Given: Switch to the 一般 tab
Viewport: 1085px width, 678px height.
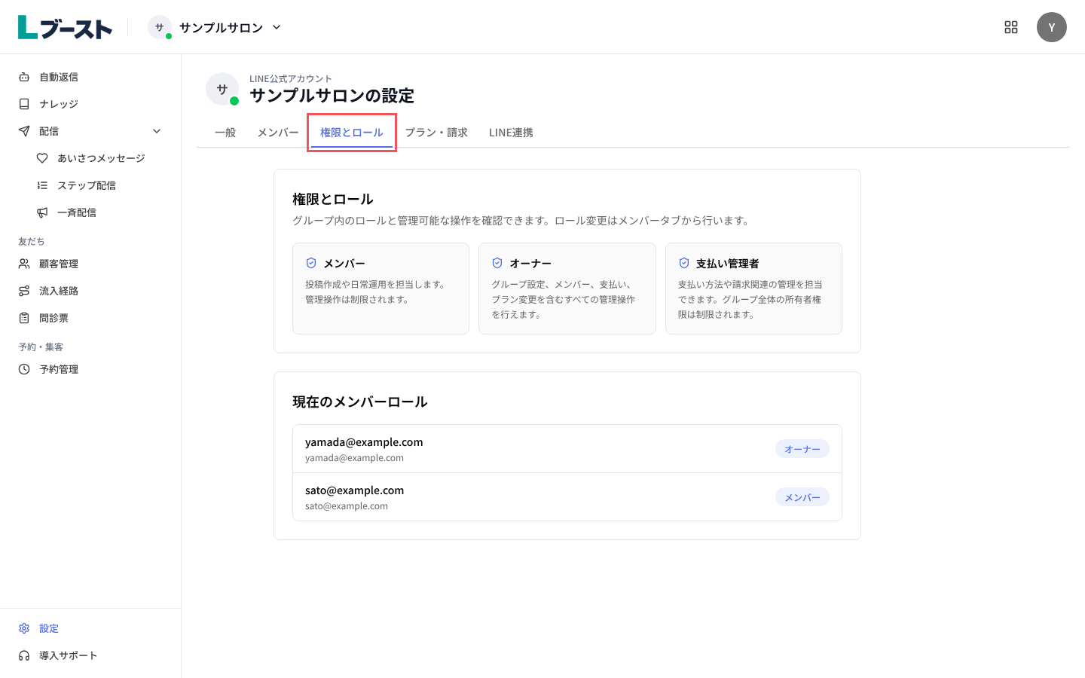Looking at the screenshot, I should click(225, 133).
